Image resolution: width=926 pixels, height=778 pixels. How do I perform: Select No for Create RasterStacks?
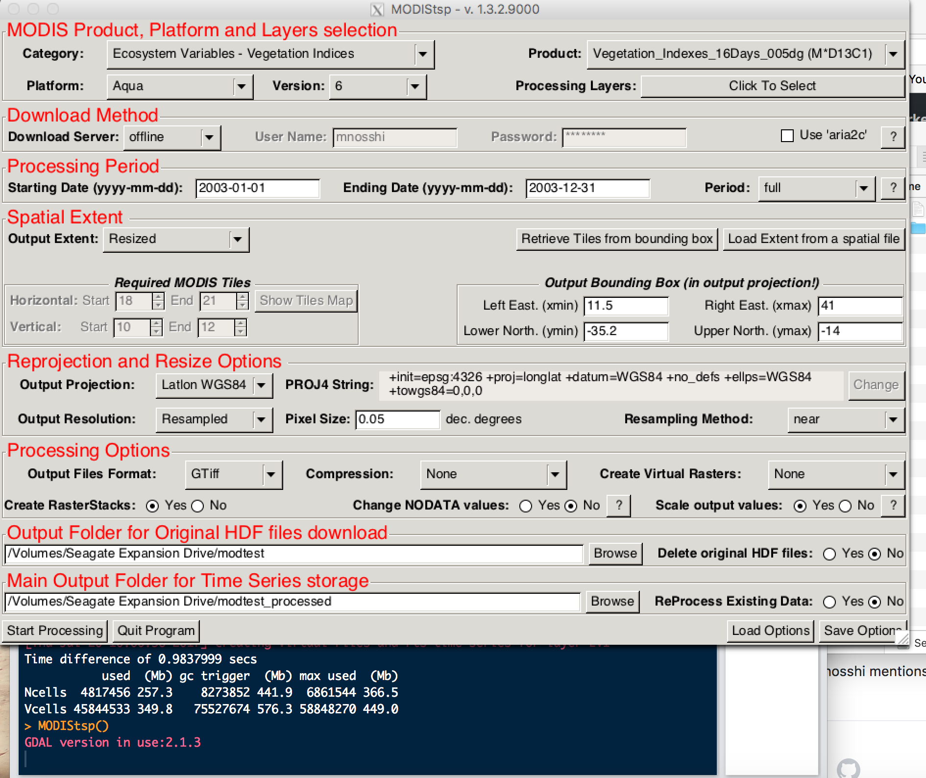(x=197, y=506)
